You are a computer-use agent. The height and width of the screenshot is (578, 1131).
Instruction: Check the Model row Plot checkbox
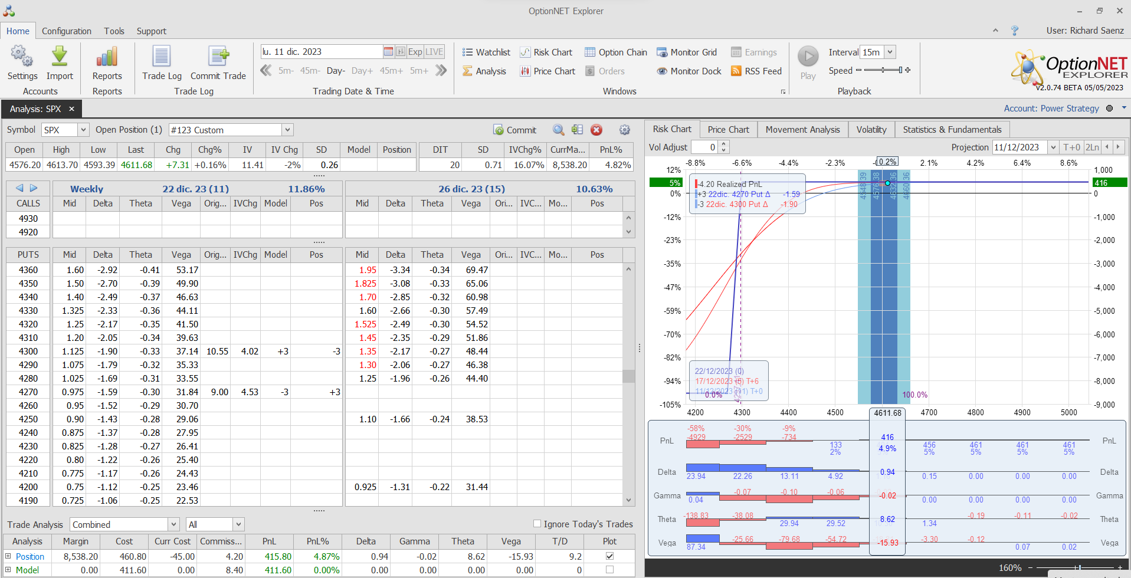[x=609, y=570]
